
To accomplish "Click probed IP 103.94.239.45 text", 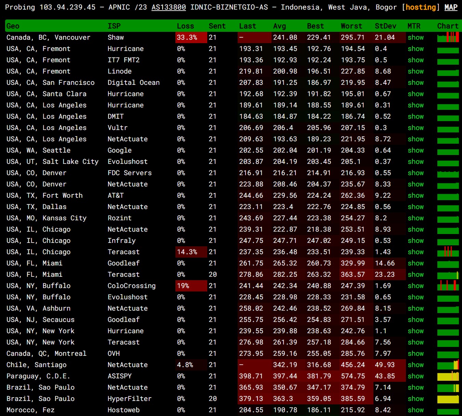I will [67, 7].
